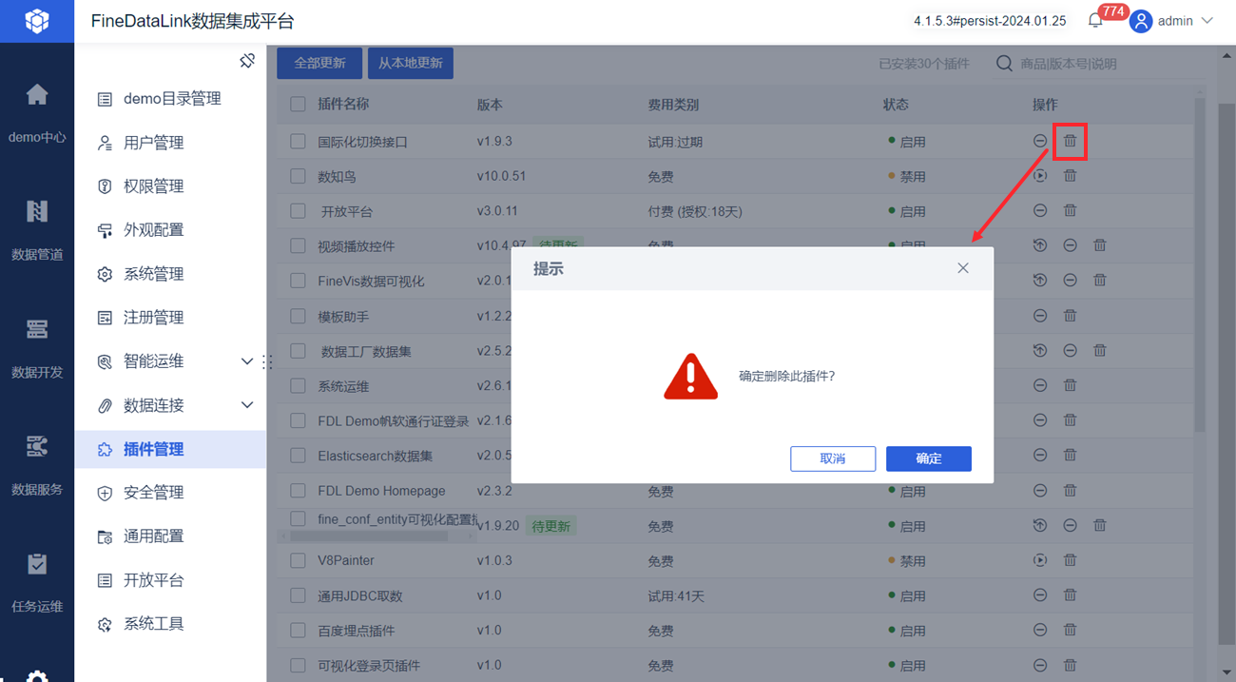Click the trash icon for 视频播放控件
The image size is (1236, 682).
(x=1100, y=245)
